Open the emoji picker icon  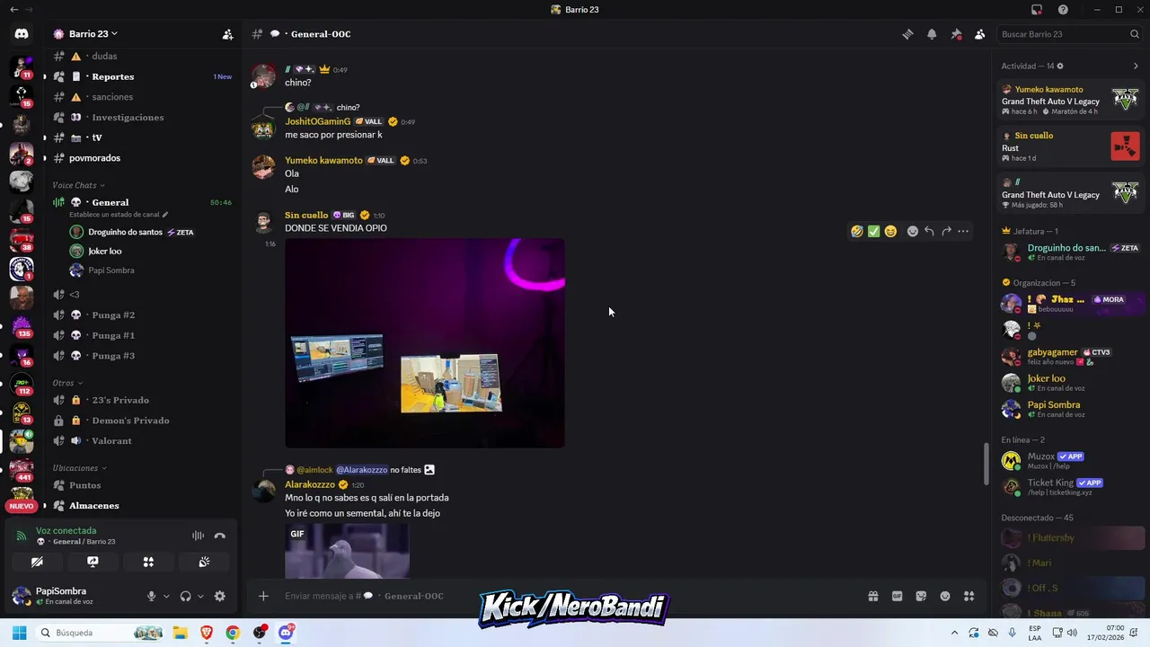point(945,596)
